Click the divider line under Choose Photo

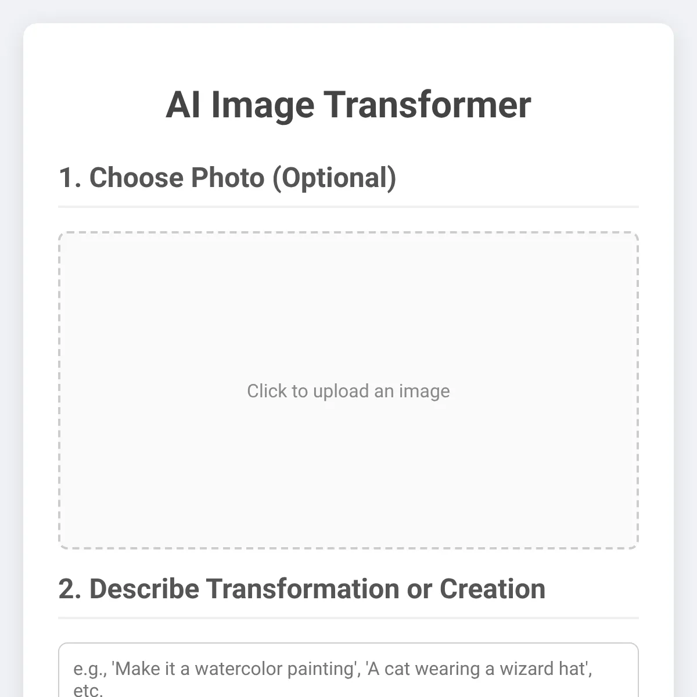[x=348, y=206]
